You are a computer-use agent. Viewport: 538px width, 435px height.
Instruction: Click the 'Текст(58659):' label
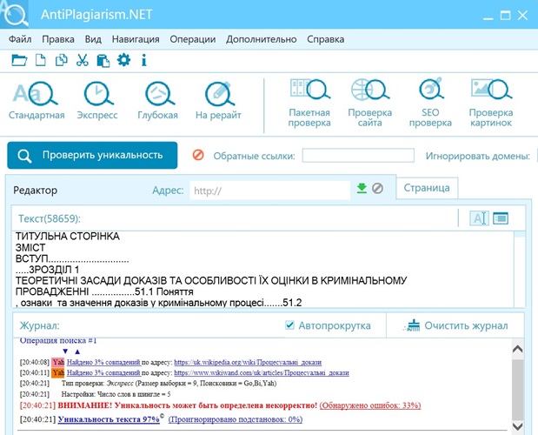point(50,218)
